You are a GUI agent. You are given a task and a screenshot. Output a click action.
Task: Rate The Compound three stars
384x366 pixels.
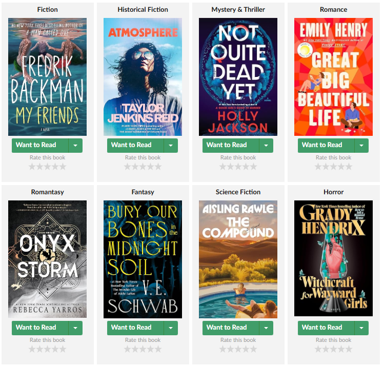[238, 349]
